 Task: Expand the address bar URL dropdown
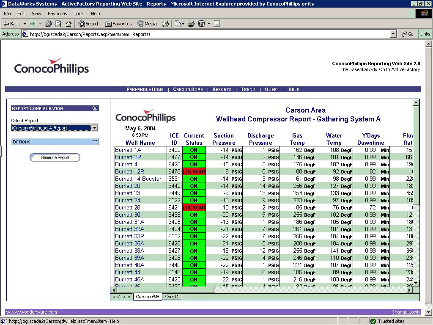[x=393, y=34]
